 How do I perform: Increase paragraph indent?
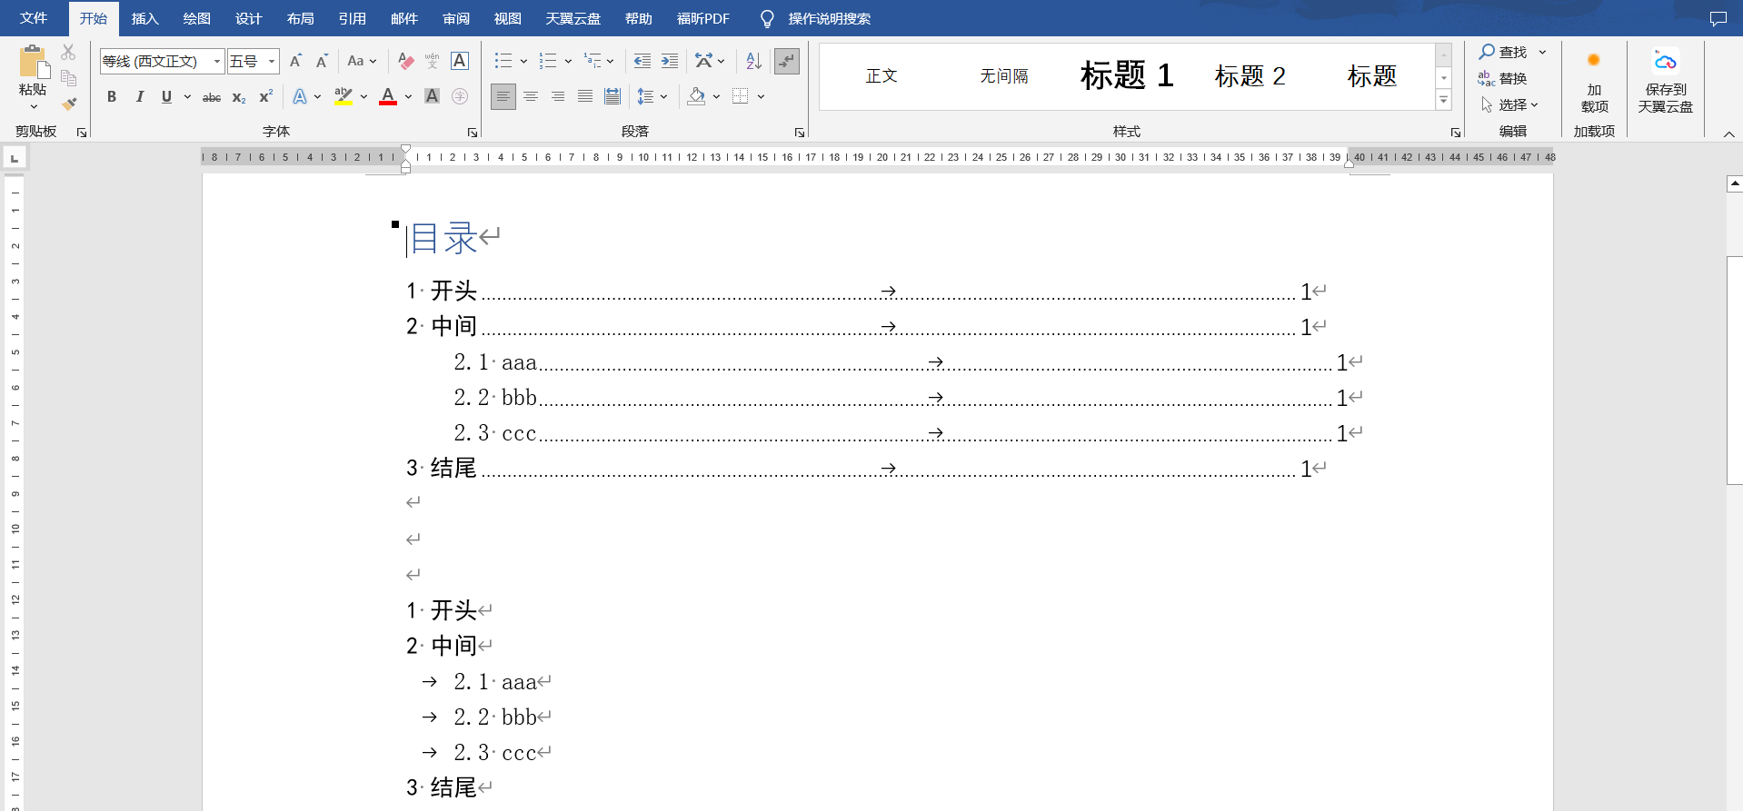coord(670,61)
